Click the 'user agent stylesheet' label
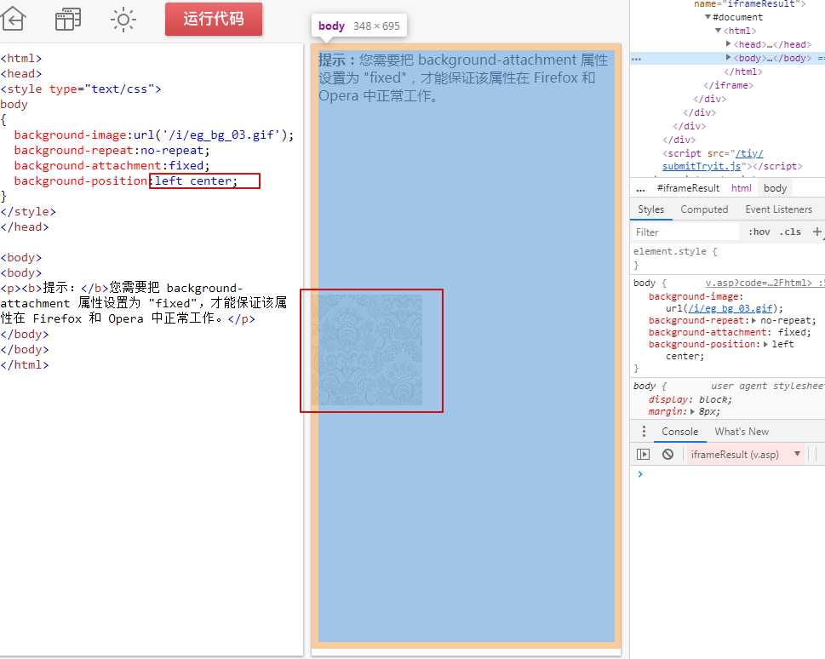825x659 pixels. 768,387
